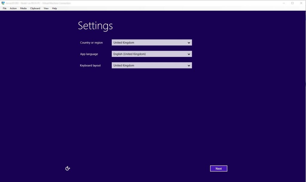Click the chevron on the Country or region field
Viewport: 306px width, 182px height.
(189, 42)
